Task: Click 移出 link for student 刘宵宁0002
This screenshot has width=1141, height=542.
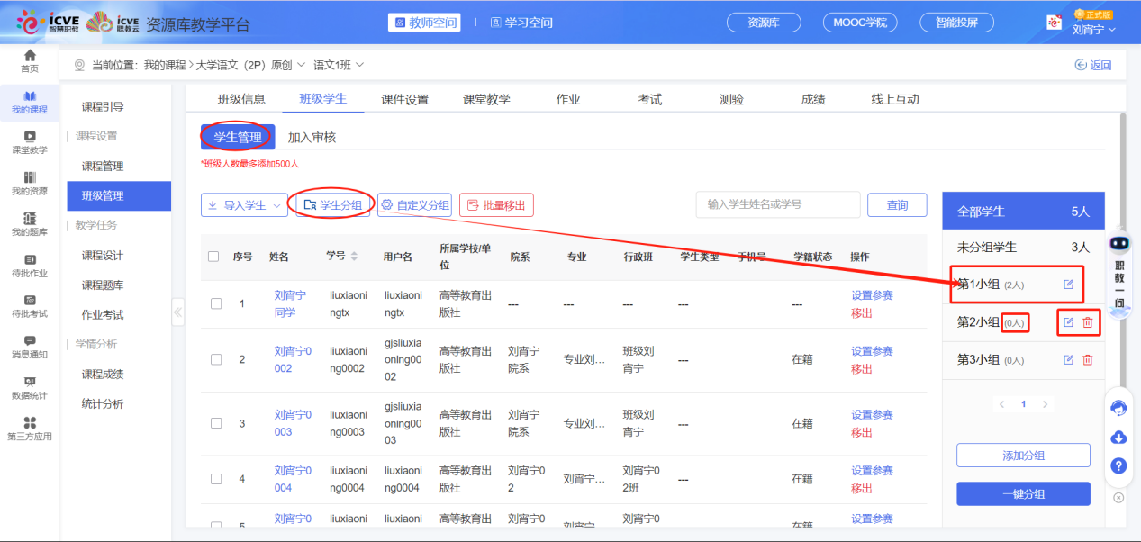Action: tap(862, 369)
